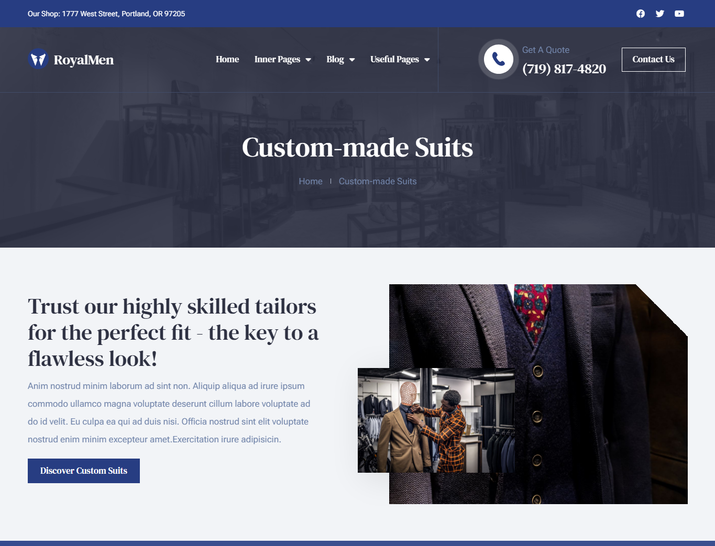Viewport: 715px width, 546px height.
Task: Click the Contact Us button
Action: (654, 60)
